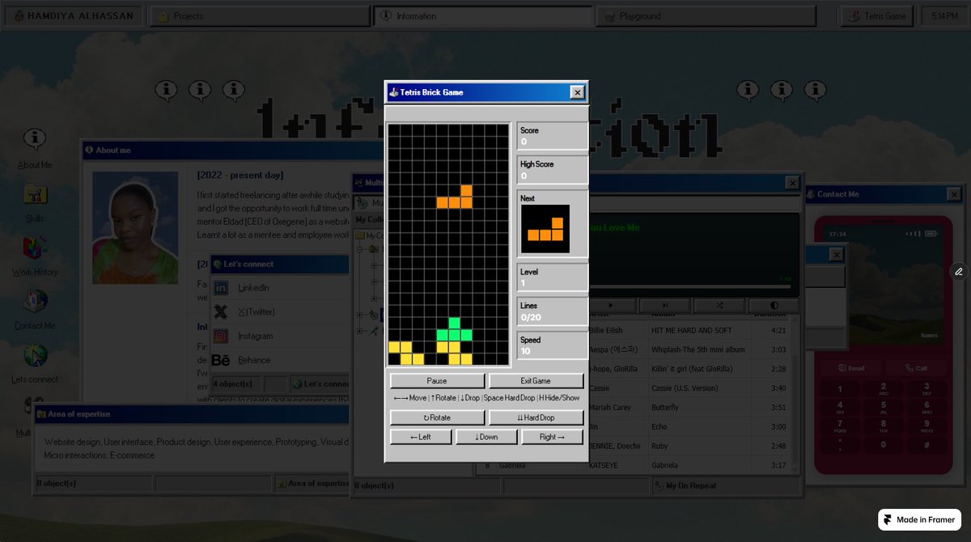The height and width of the screenshot is (542, 971).
Task: Click the Made in Framer badge
Action: click(x=920, y=520)
